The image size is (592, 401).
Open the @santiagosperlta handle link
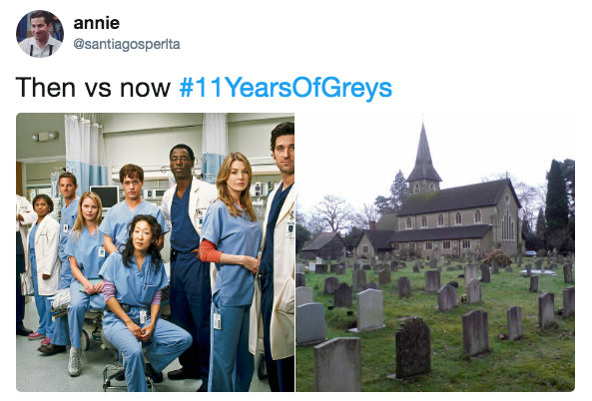point(127,45)
